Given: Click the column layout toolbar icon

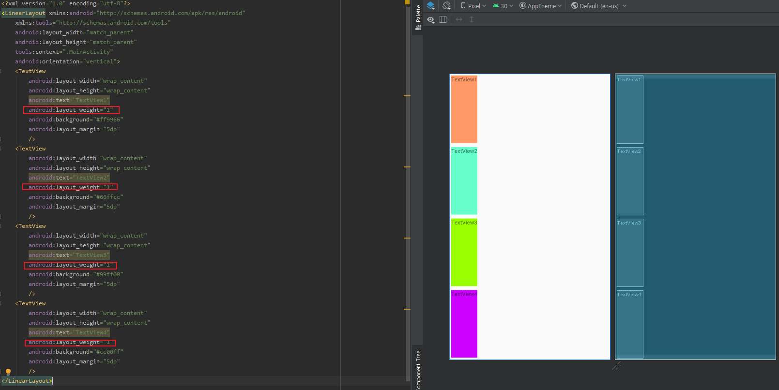Looking at the screenshot, I should tap(443, 19).
